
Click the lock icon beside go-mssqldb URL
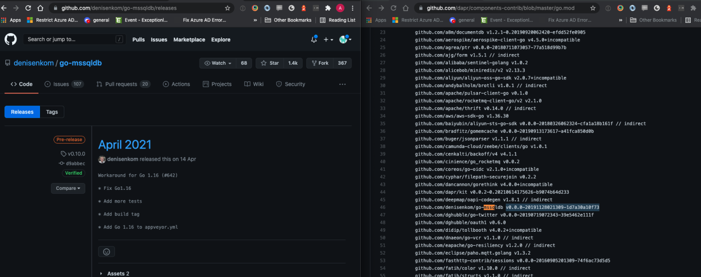click(55, 8)
